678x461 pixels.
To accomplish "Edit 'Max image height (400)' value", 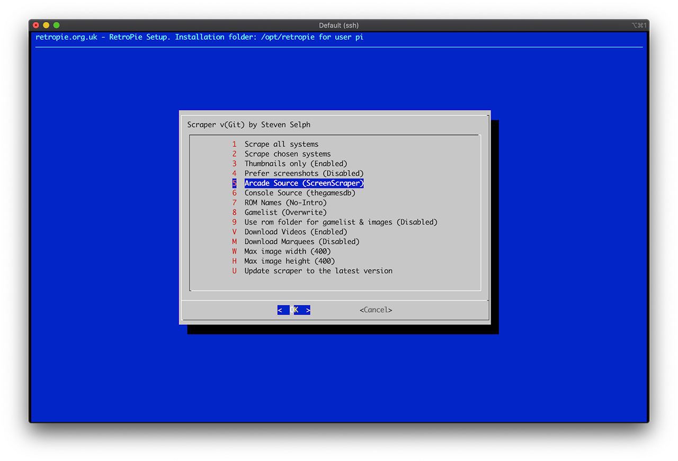I will (x=289, y=261).
